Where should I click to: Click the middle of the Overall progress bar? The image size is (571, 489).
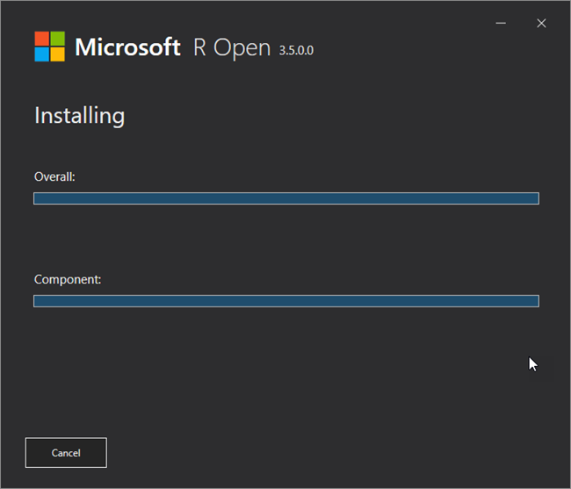tap(285, 198)
